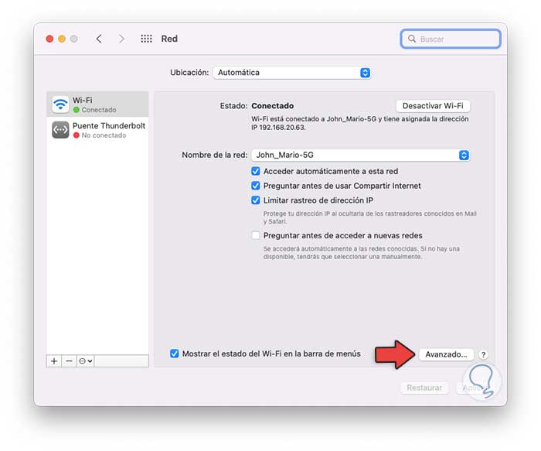This screenshot has width=541, height=451.
Task: Open the help question mark button
Action: [x=483, y=354]
